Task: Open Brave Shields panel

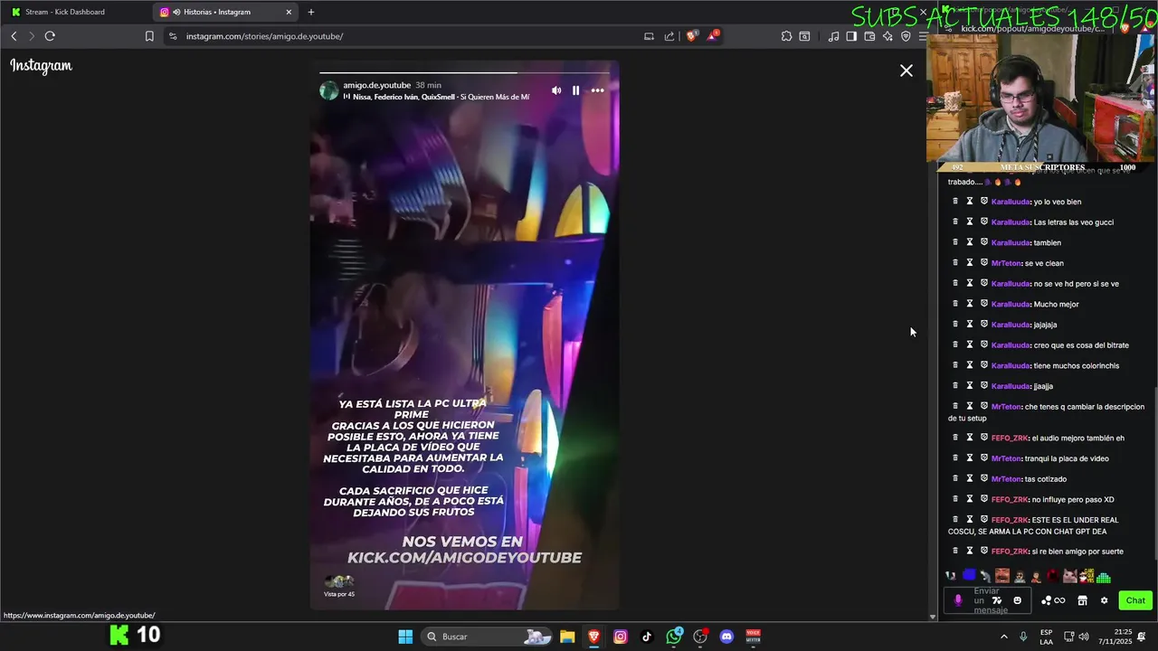Action: pos(692,36)
